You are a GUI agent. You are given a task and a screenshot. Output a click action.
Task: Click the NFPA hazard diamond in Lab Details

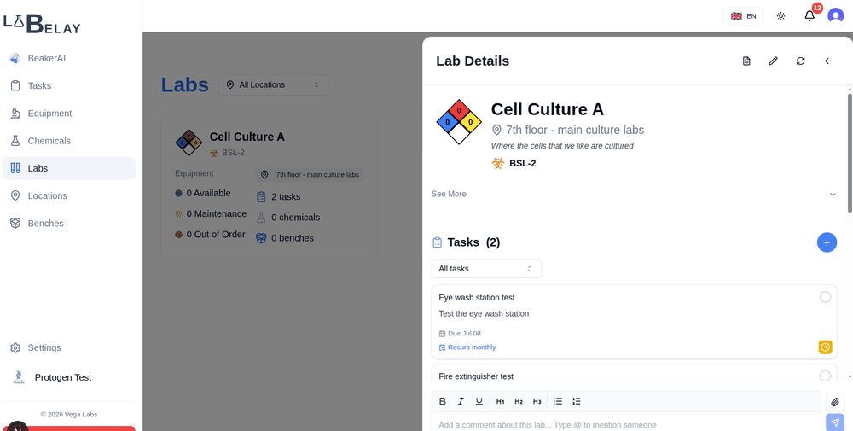(459, 122)
